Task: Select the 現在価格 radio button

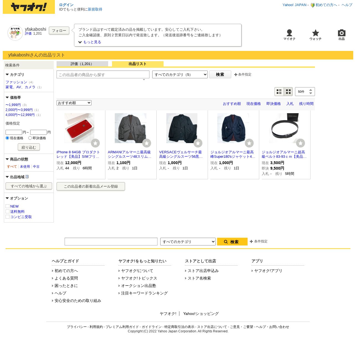Action: (x=7, y=138)
